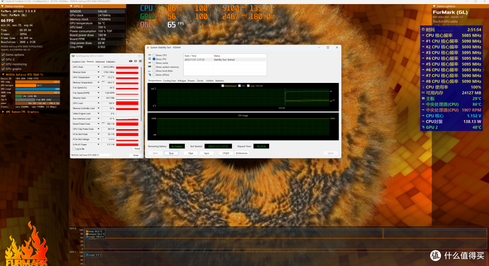The height and width of the screenshot is (266, 489).
Task: Enable the Stress CPU checkbox
Action: click(x=154, y=55)
